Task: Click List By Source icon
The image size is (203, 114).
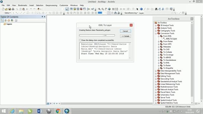Action: coord(5,20)
